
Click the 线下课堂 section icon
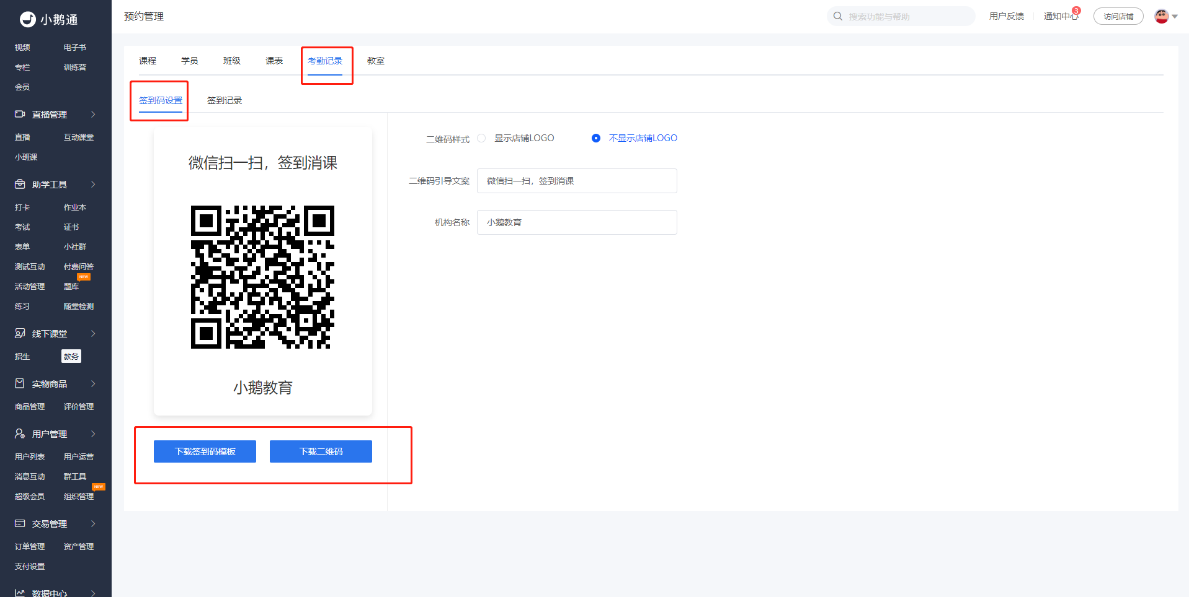(20, 334)
